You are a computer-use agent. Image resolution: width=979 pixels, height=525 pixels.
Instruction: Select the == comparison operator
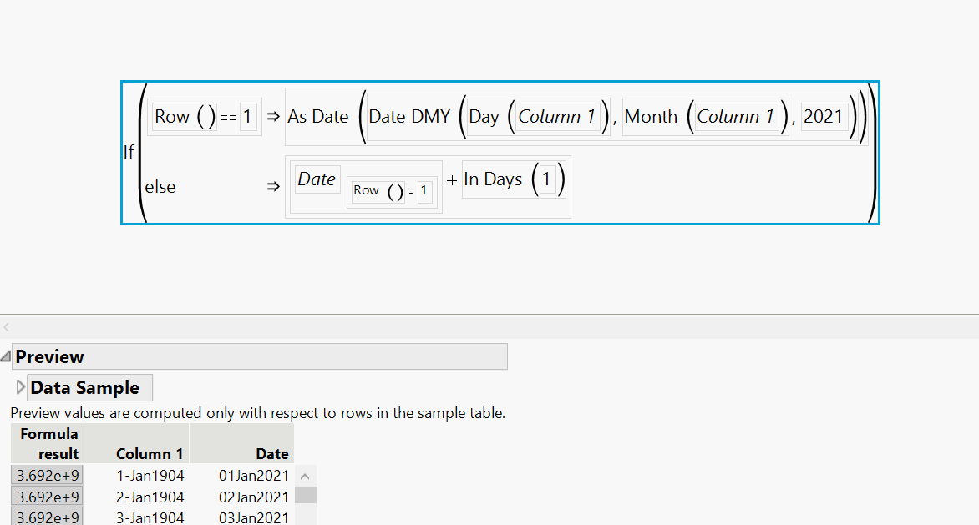tap(229, 118)
